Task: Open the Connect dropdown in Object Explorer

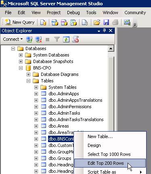Action: tap(13, 39)
